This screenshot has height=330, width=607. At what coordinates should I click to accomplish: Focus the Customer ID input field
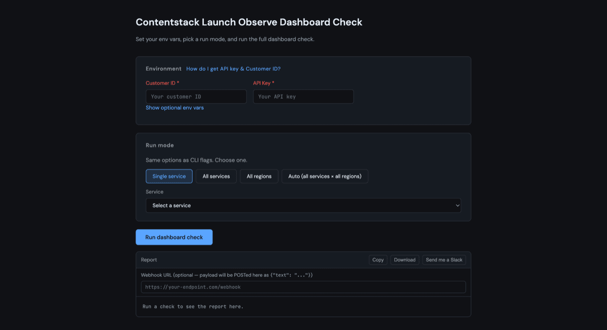[196, 97]
